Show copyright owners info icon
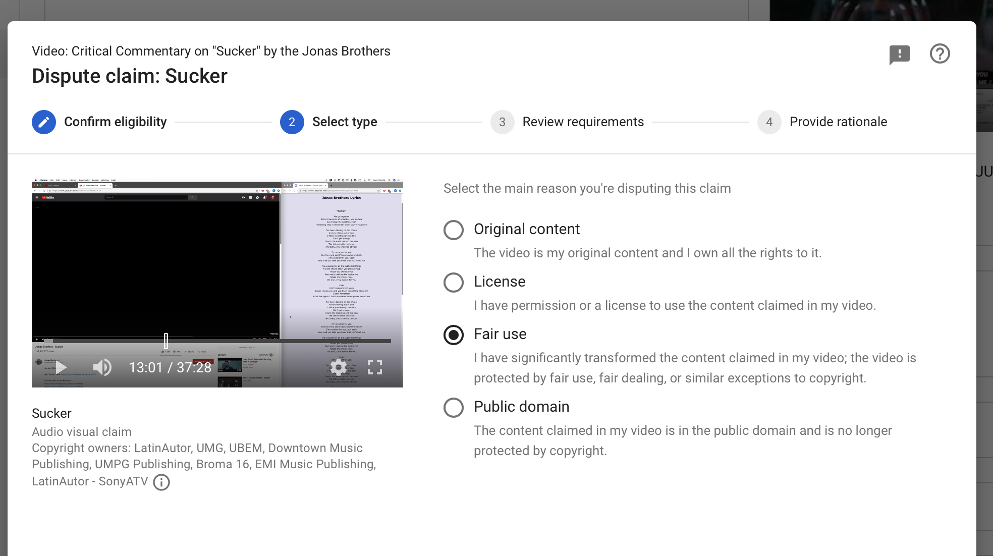The image size is (993, 556). pos(161,482)
